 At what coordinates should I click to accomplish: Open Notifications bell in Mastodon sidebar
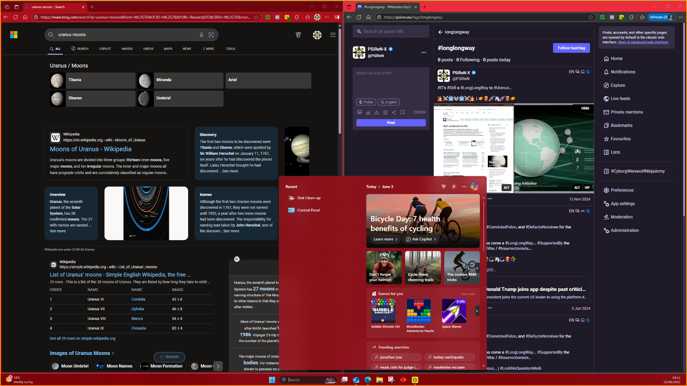pos(606,72)
